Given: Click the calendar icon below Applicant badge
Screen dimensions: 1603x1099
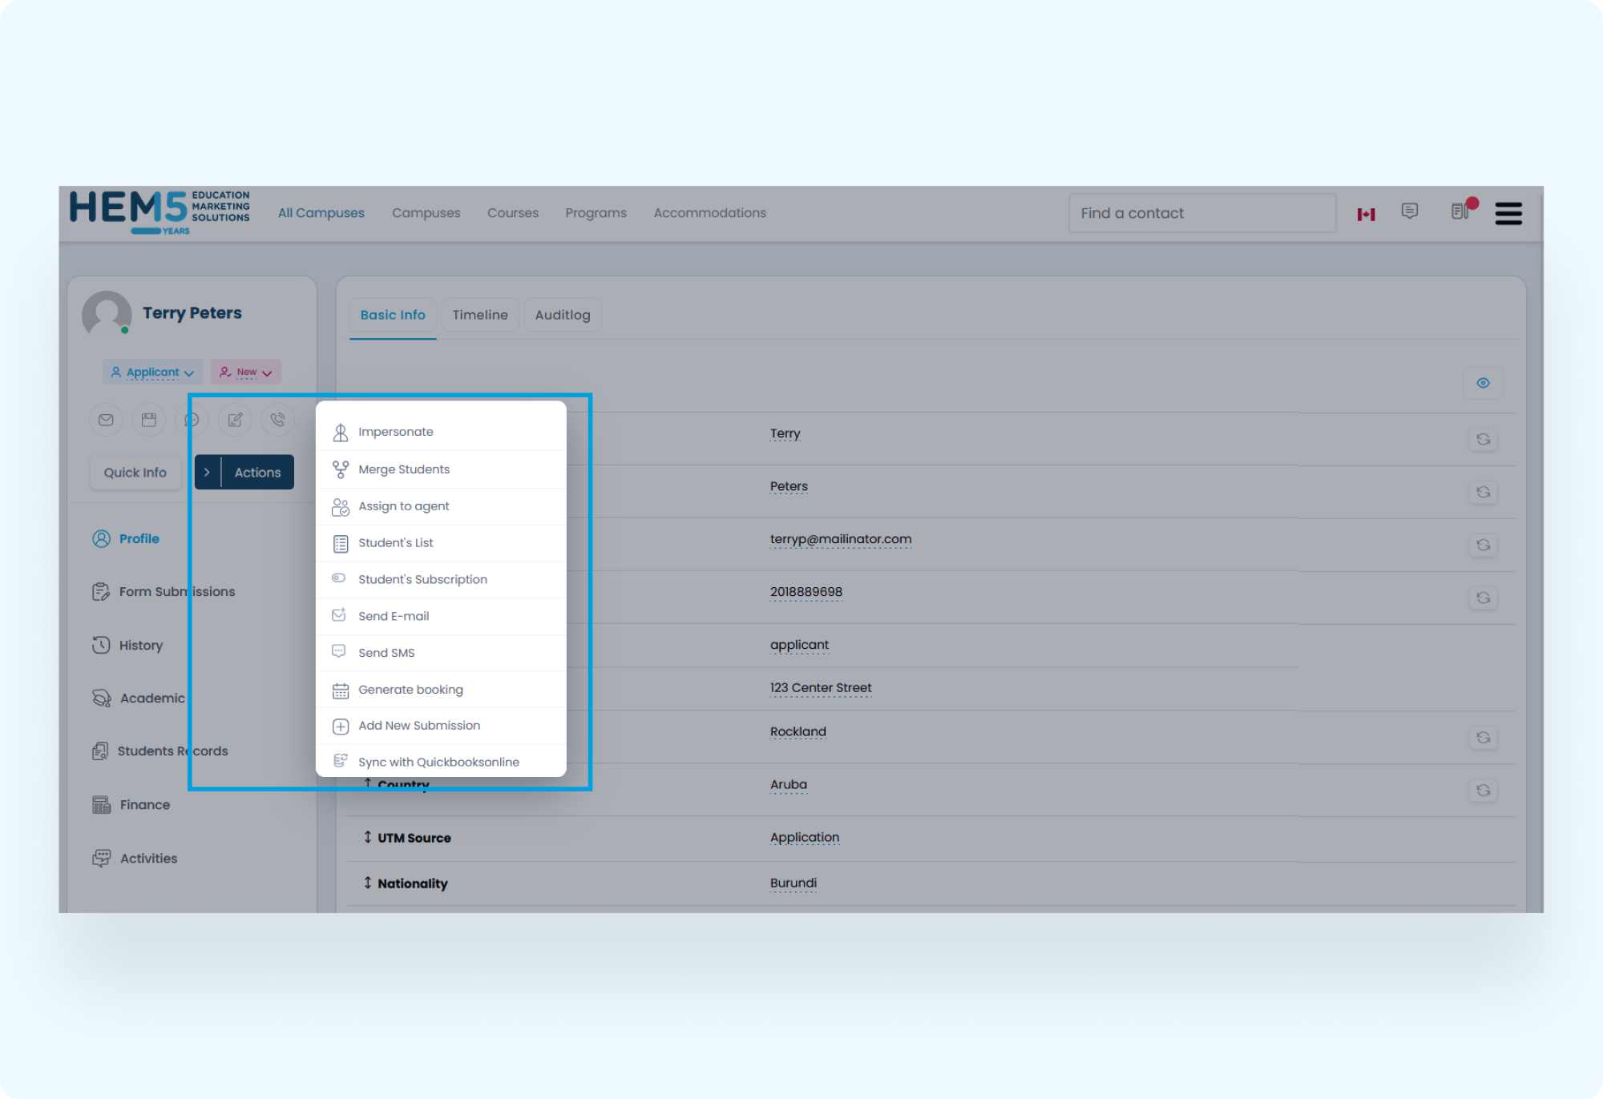Looking at the screenshot, I should click(149, 420).
